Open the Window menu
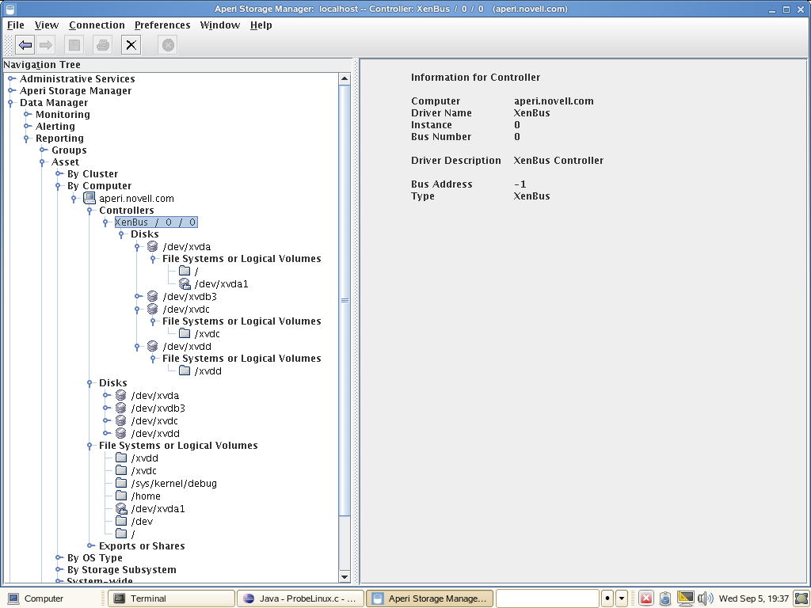 [220, 25]
